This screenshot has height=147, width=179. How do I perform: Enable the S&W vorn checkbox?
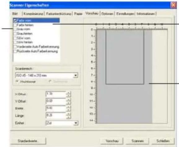15,38
